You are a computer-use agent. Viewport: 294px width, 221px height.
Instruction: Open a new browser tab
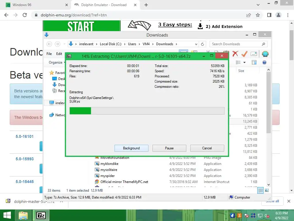coord(146,5)
